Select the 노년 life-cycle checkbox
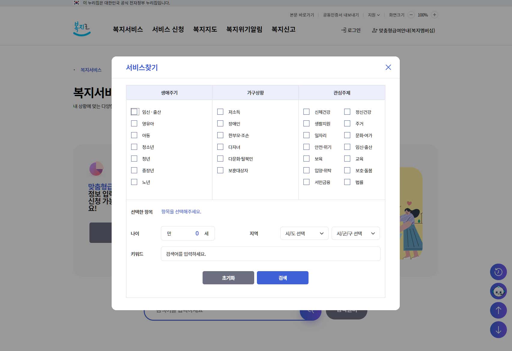 pyautogui.click(x=134, y=182)
